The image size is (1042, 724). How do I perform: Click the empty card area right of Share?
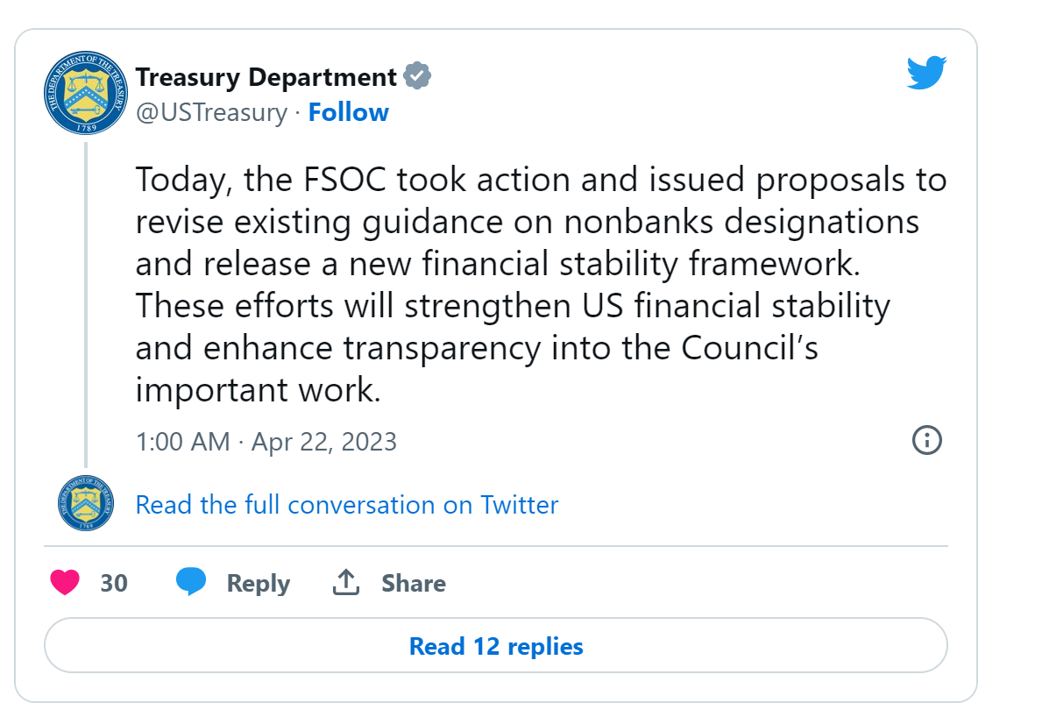click(x=701, y=584)
